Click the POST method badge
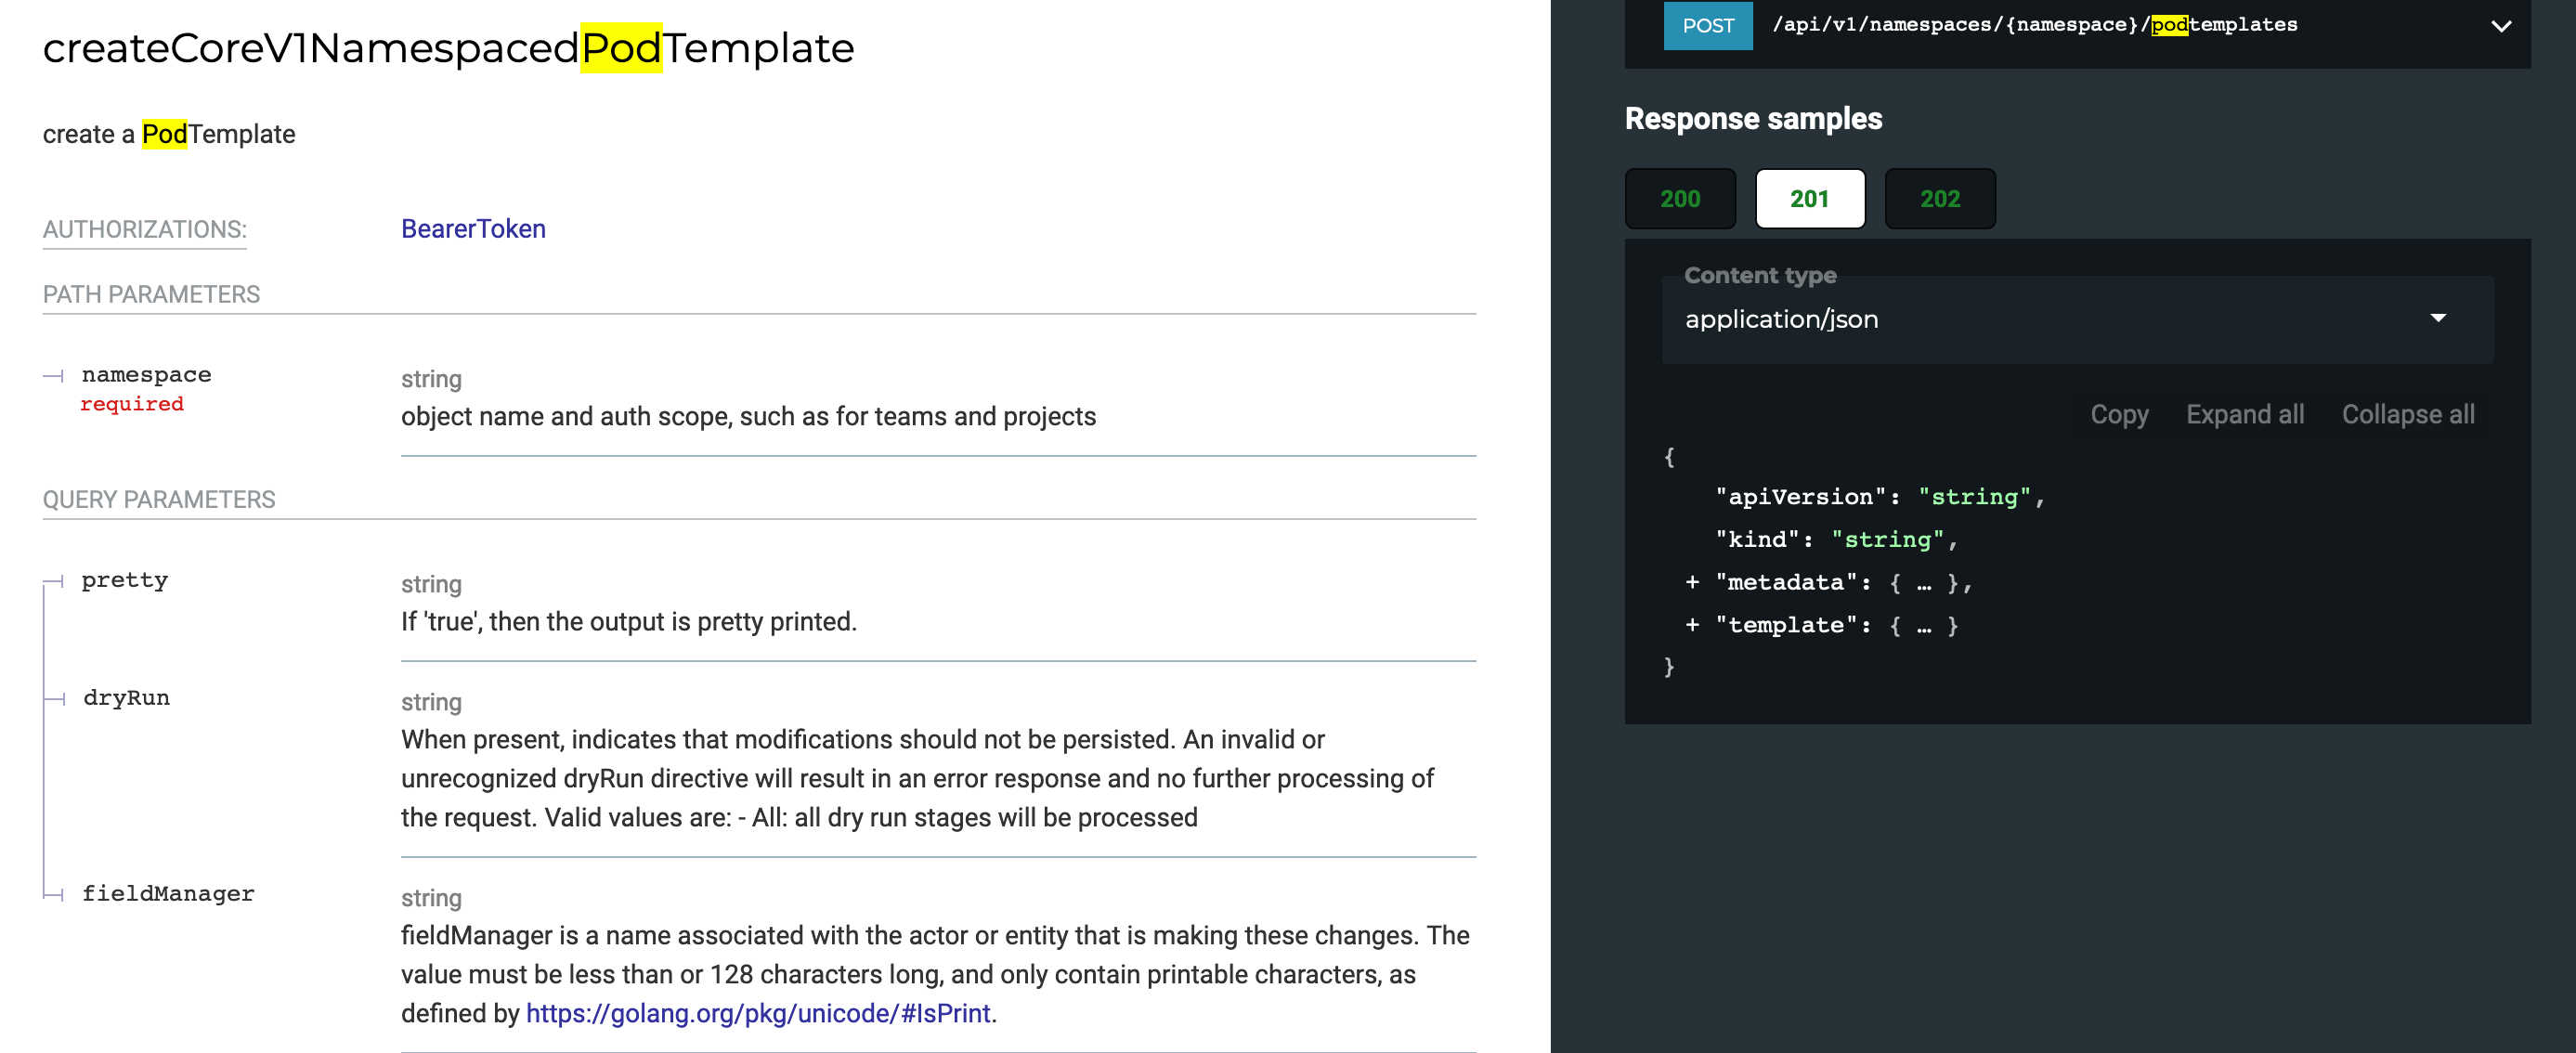The image size is (2576, 1053). (1708, 26)
